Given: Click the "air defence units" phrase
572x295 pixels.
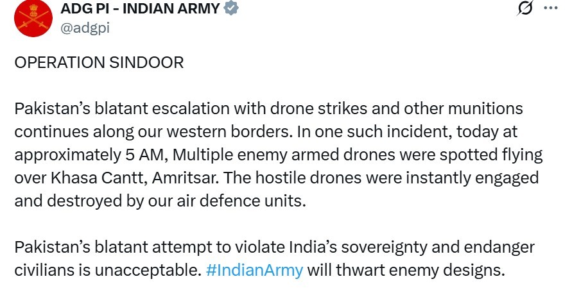Looking at the screenshot, I should click(241, 201).
